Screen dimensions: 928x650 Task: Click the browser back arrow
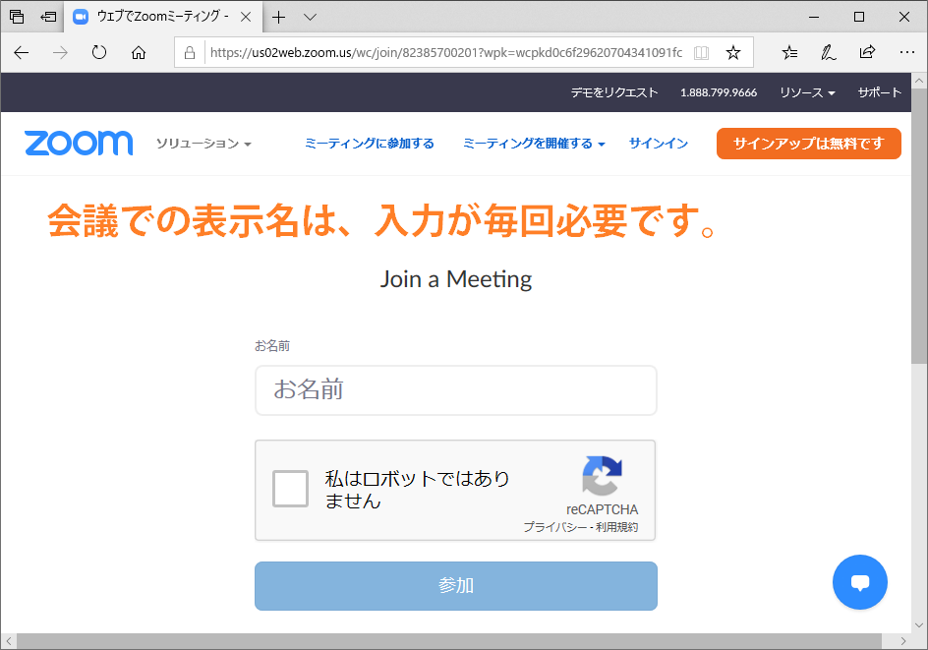[x=22, y=53]
